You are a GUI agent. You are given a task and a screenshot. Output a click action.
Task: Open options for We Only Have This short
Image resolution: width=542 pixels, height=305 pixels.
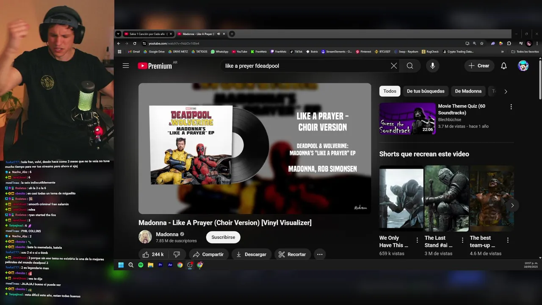(x=417, y=240)
